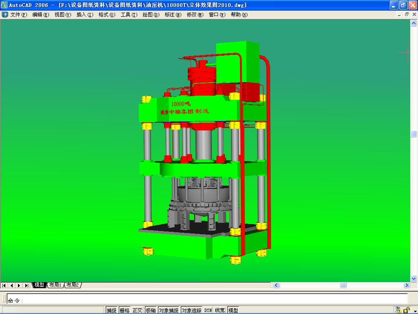This screenshot has height=314, width=418.
Task: Open the 编辑(E) menu
Action: (x=41, y=15)
